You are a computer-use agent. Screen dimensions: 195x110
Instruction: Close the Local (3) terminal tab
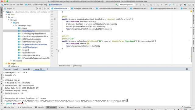[x=43, y=69]
